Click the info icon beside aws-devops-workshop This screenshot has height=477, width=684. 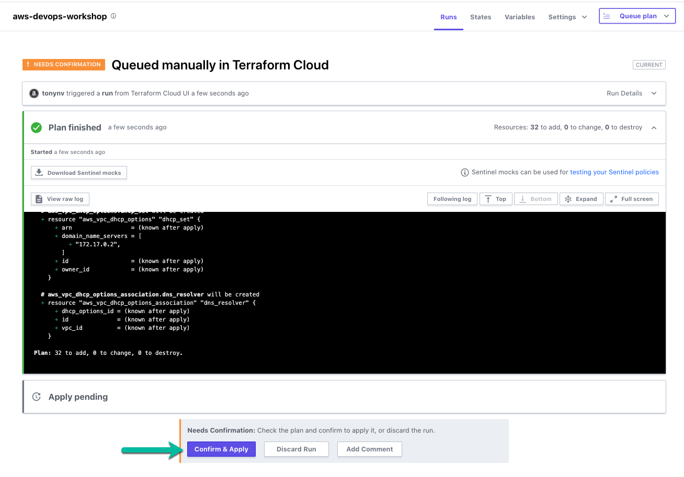click(113, 16)
